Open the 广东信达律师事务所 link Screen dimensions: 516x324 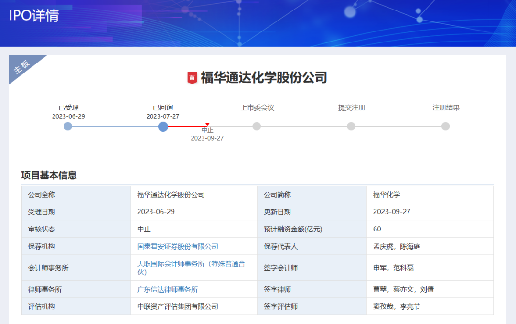click(168, 290)
